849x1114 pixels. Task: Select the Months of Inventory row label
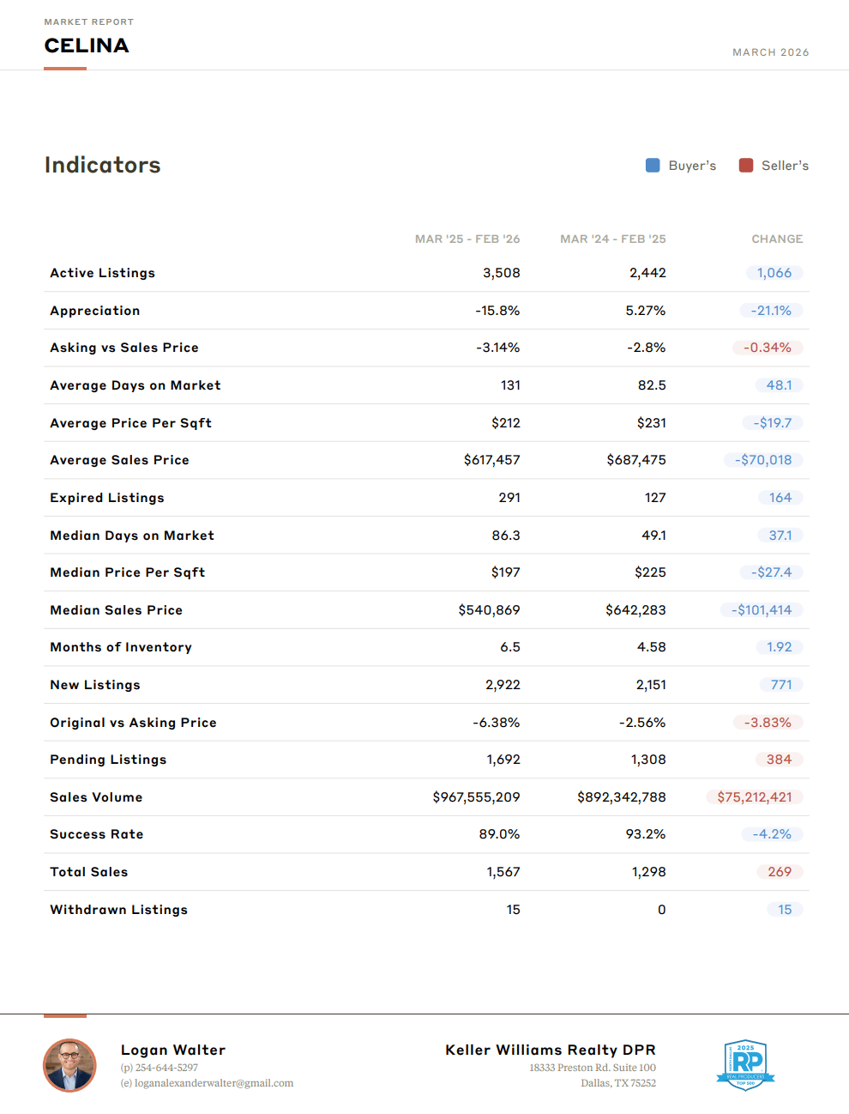(121, 647)
